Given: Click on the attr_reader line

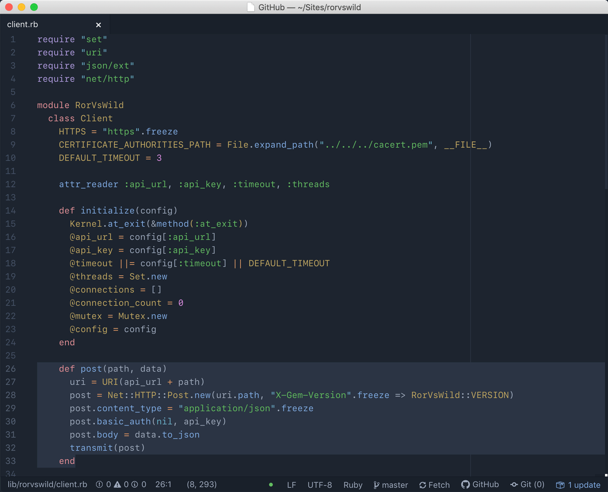Looking at the screenshot, I should pyautogui.click(x=194, y=184).
